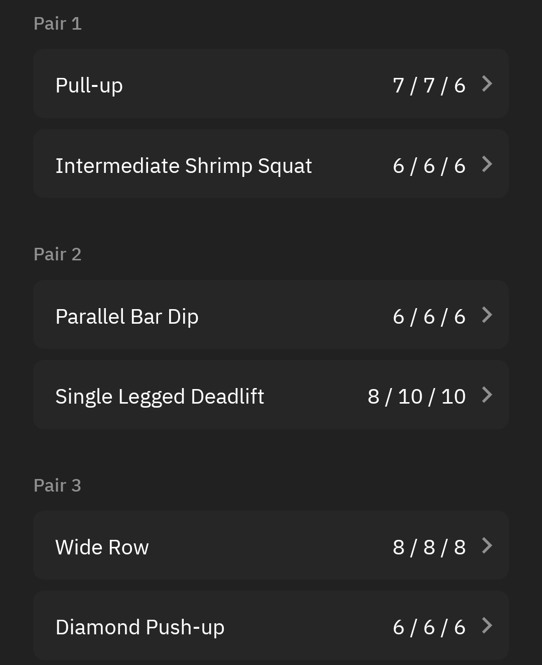Click the Pair 1 section header
The image size is (542, 665).
pos(57,24)
